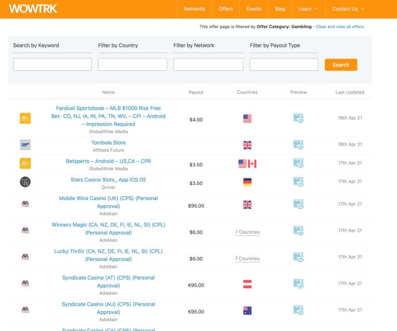397x331 pixels.
Task: Open Mobile Wins Casino (UK) offer link
Action: pyautogui.click(x=108, y=202)
